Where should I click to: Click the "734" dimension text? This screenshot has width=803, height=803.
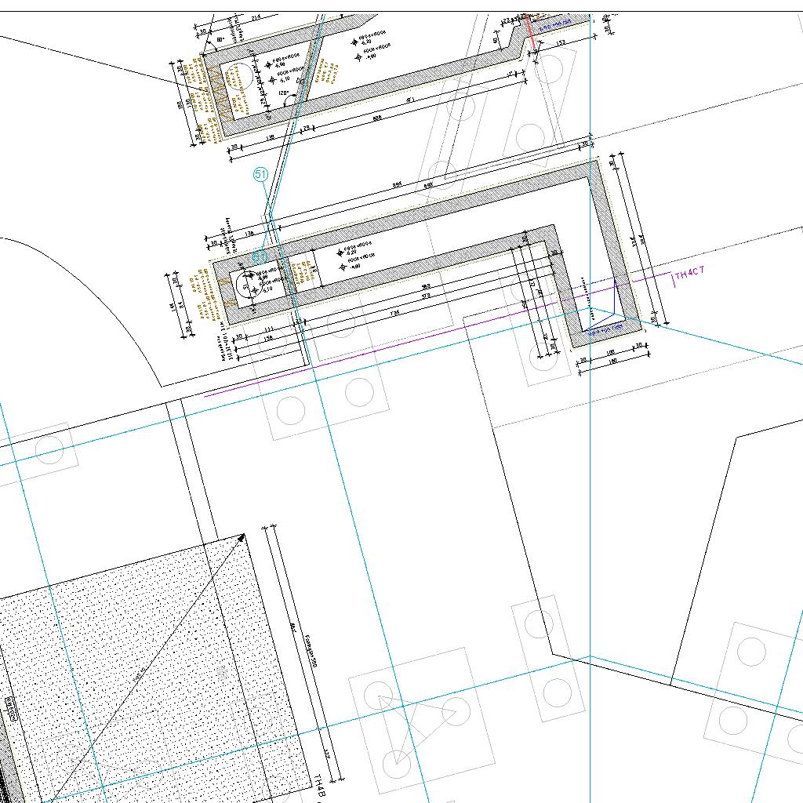(394, 312)
